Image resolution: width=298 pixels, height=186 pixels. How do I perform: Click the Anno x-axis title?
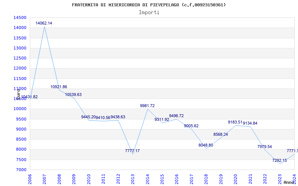point(289,182)
